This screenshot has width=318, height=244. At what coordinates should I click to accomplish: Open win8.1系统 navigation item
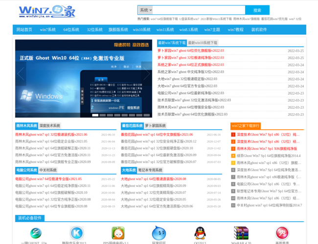(189, 30)
